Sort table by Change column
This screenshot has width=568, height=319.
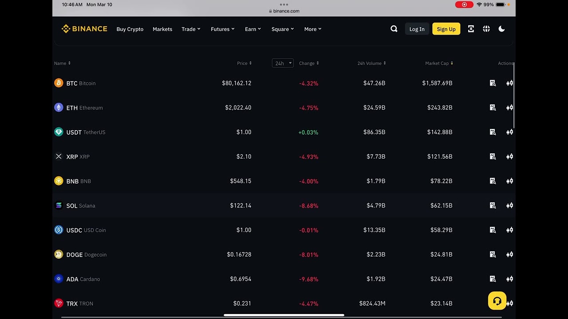pyautogui.click(x=309, y=63)
